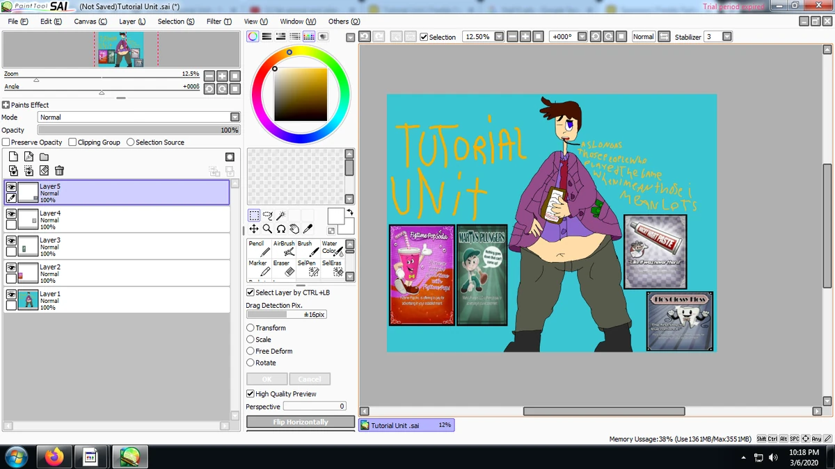The height and width of the screenshot is (469, 835).
Task: Click the Zoom magnifier tool
Action: pyautogui.click(x=267, y=229)
